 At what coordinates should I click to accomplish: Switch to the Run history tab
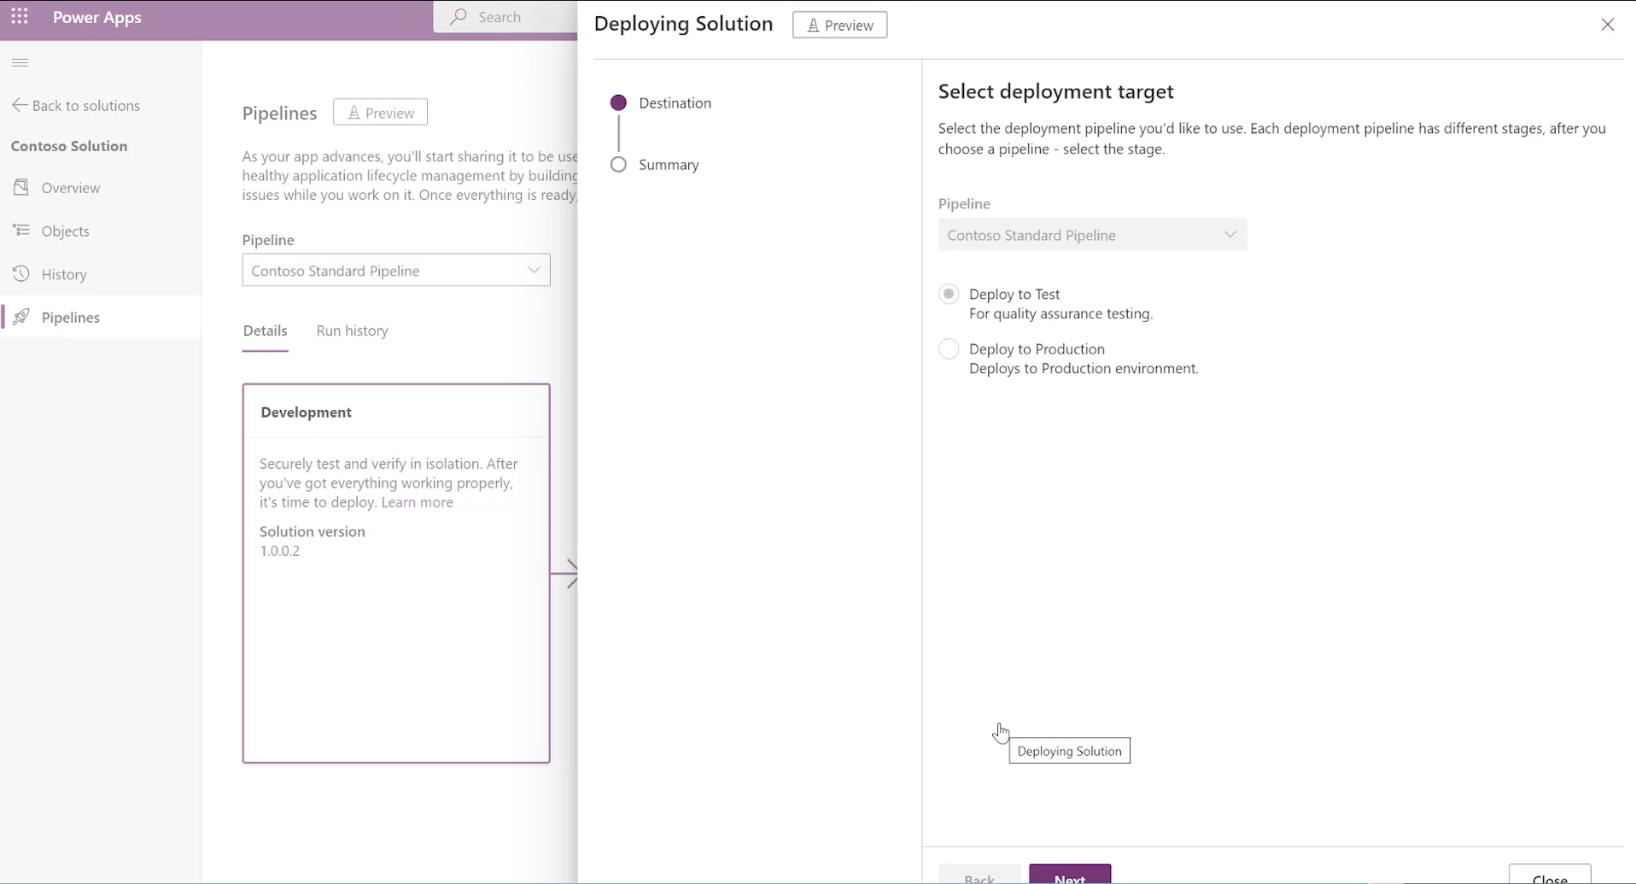(x=352, y=331)
